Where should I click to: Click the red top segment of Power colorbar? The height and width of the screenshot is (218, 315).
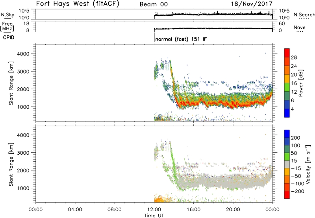pyautogui.click(x=287, y=53)
